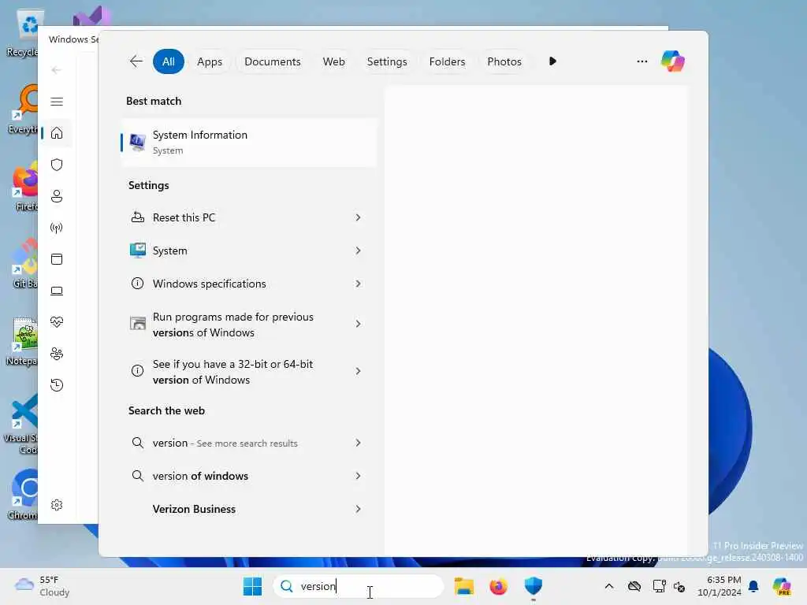
Task: Open Copilot preview icon in taskbar
Action: [782, 586]
